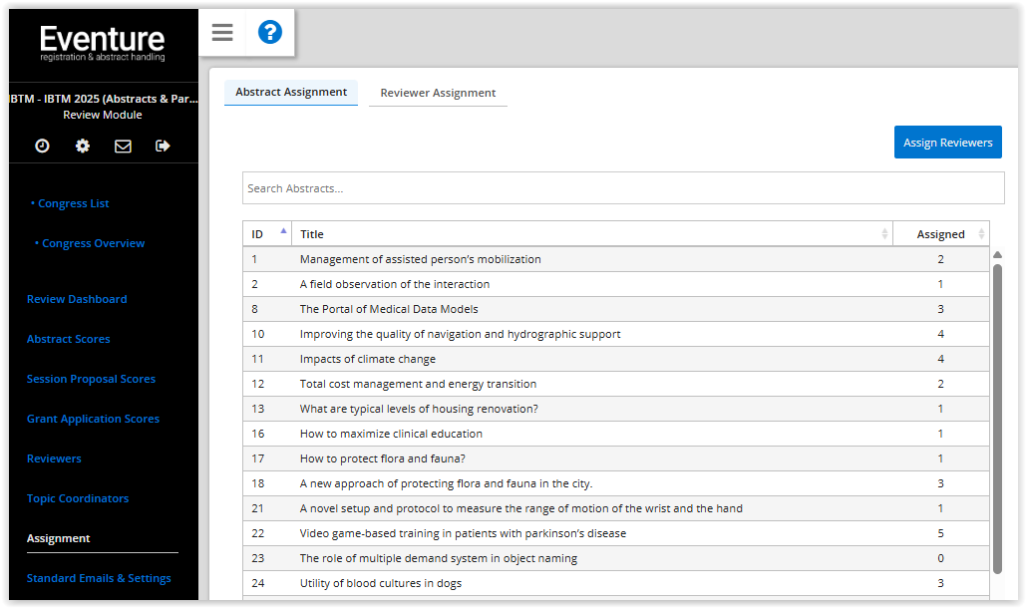1026x608 pixels.
Task: Open Standard Emails & Settings
Action: point(99,578)
